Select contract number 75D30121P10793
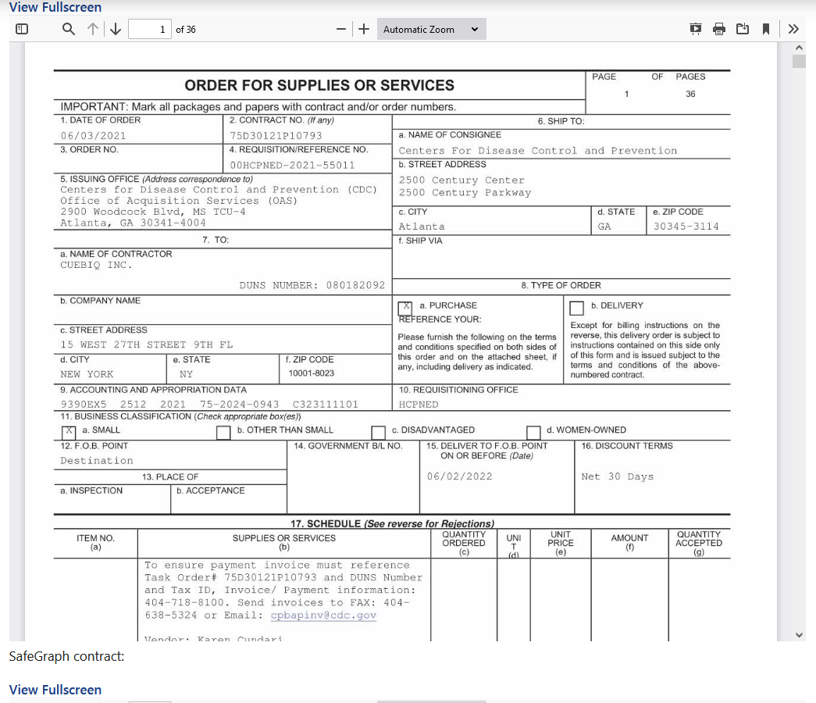Image resolution: width=816 pixels, height=703 pixels. 276,136
